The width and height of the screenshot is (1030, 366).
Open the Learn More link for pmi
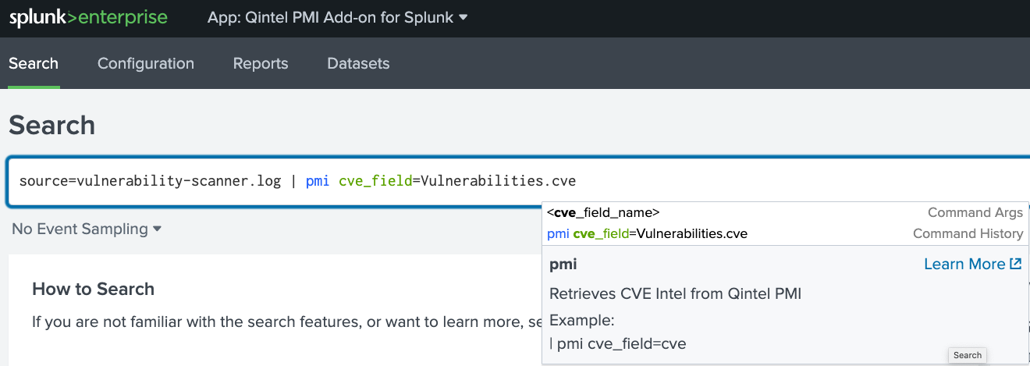[964, 264]
